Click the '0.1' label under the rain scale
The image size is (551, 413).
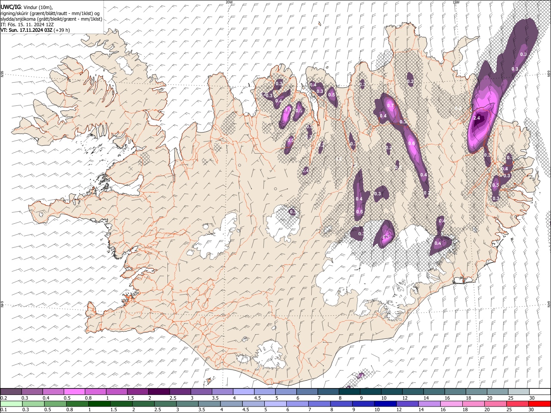3,410
